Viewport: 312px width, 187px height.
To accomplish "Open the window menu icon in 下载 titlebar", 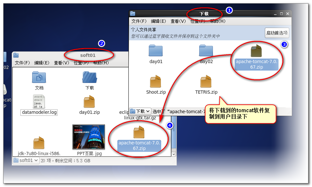I will pos(133,13).
